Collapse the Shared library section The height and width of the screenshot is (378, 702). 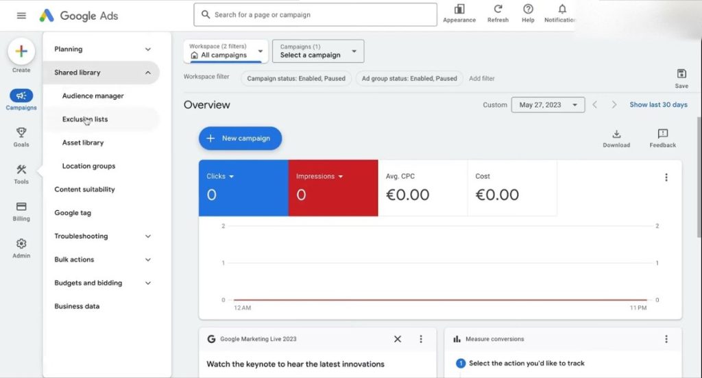[x=148, y=73]
